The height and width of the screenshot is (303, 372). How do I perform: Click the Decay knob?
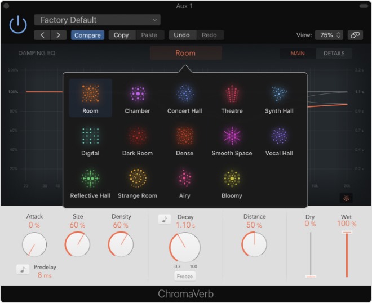coord(185,247)
